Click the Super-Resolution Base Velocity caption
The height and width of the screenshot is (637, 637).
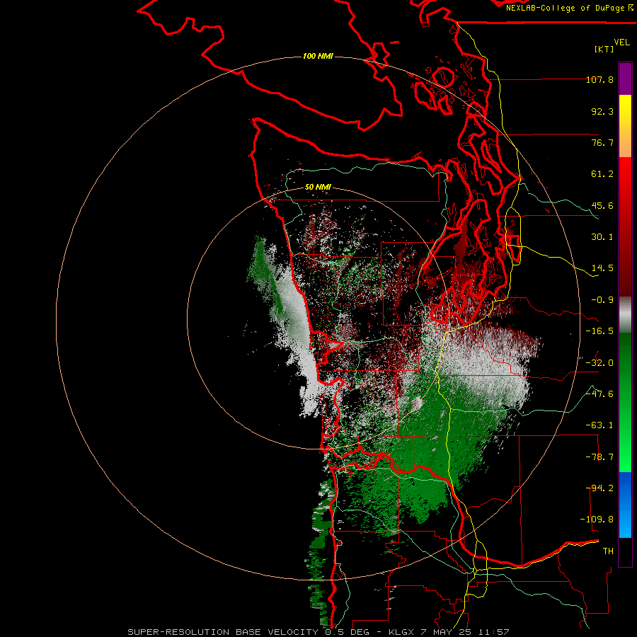(318, 632)
